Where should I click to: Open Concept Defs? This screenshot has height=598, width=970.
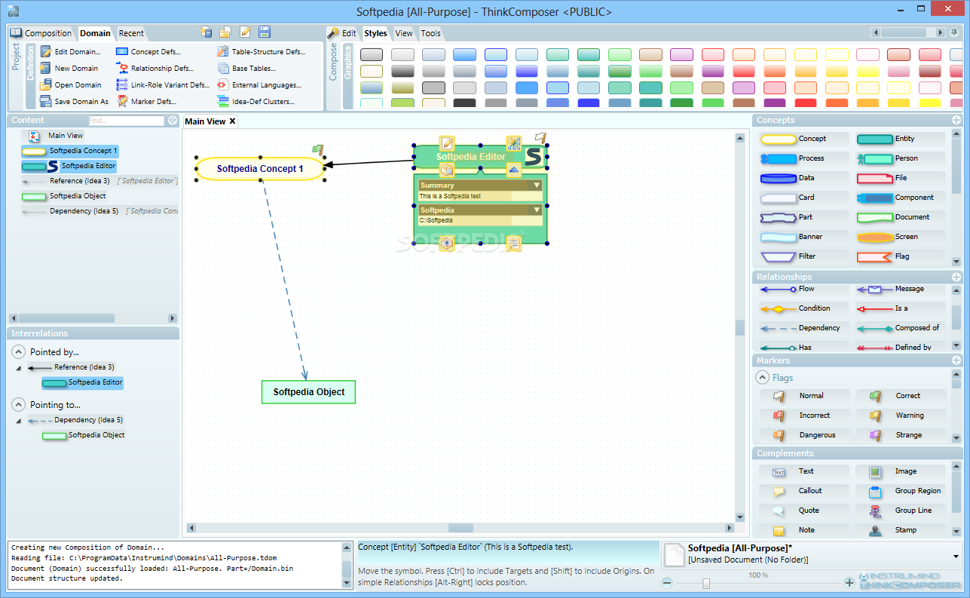148,52
